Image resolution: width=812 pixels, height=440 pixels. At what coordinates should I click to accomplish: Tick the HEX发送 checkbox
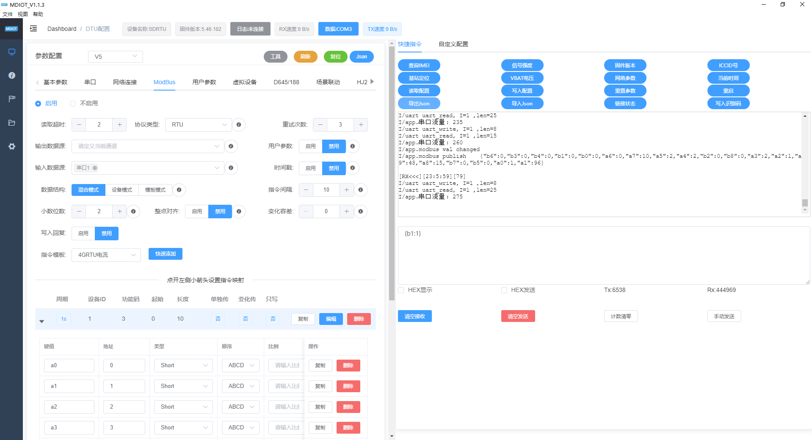click(x=504, y=290)
